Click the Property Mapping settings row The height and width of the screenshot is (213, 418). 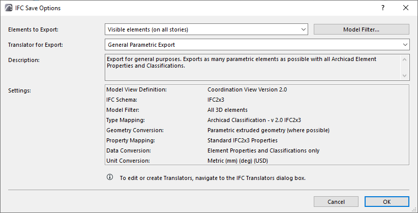(x=257, y=140)
